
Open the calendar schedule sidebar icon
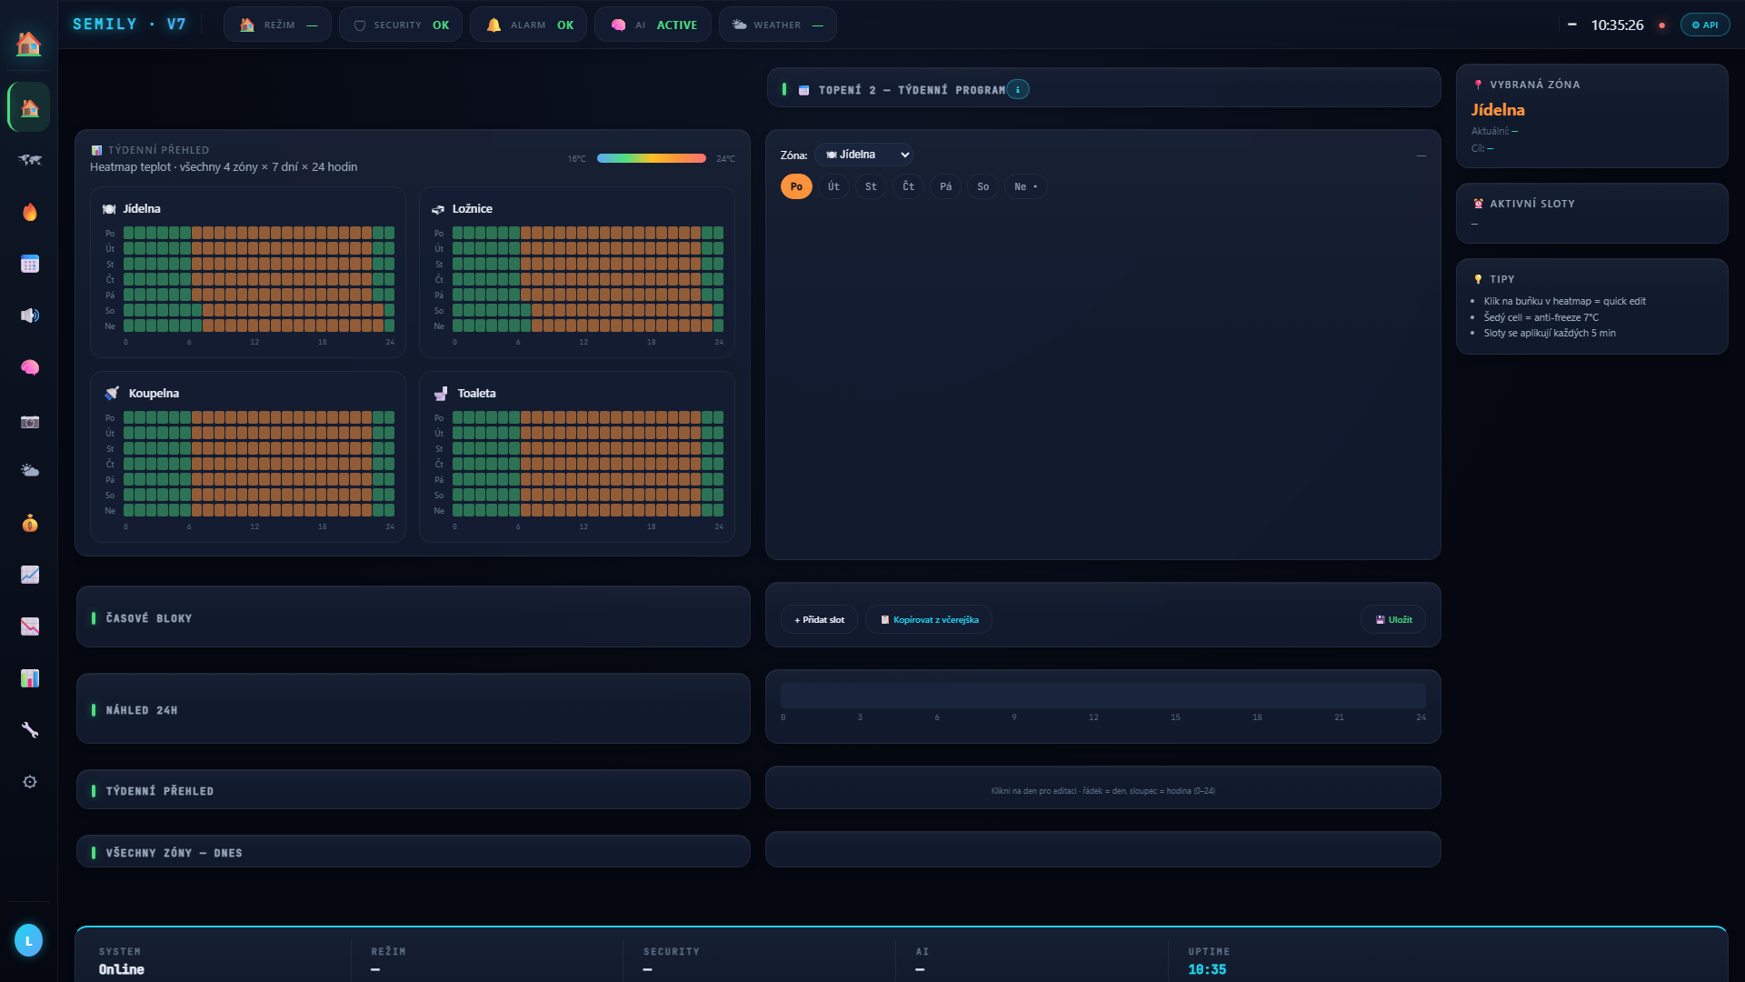(30, 264)
